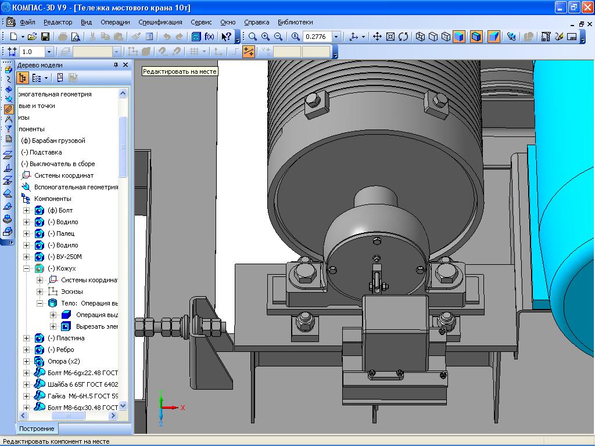Open the Библиотеки menu

tap(295, 22)
